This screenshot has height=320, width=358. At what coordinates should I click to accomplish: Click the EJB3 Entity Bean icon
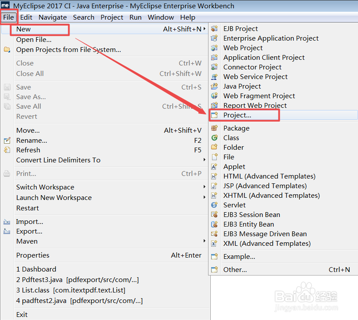click(x=214, y=224)
